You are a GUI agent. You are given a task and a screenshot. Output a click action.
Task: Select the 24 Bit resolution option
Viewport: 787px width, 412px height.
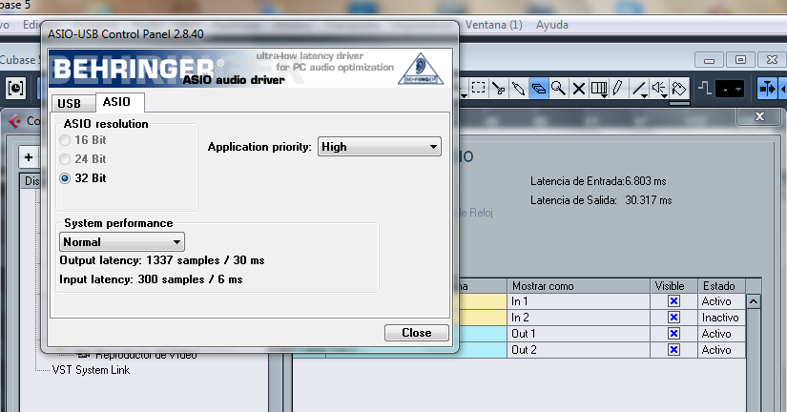tap(83, 159)
